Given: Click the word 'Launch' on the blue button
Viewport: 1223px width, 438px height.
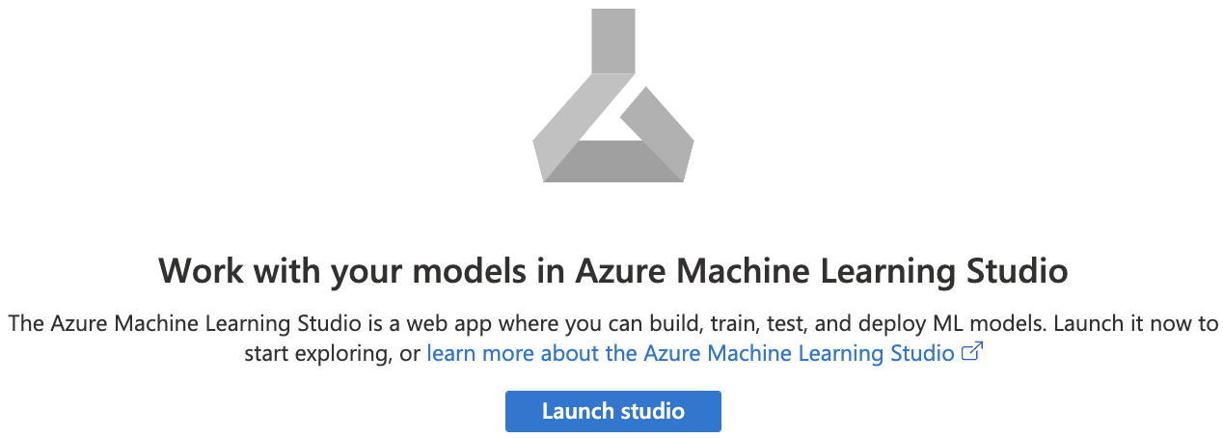Looking at the screenshot, I should point(577,411).
